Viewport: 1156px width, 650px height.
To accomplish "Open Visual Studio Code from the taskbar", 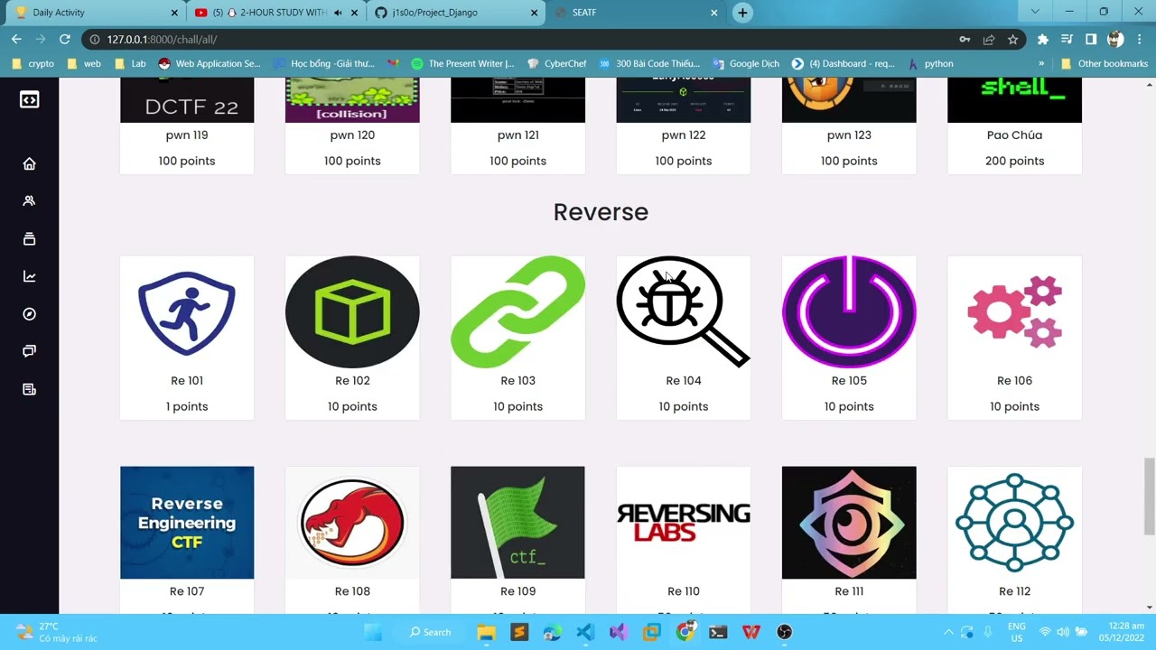I will tap(585, 632).
